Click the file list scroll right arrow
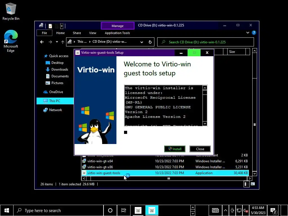 250,178
